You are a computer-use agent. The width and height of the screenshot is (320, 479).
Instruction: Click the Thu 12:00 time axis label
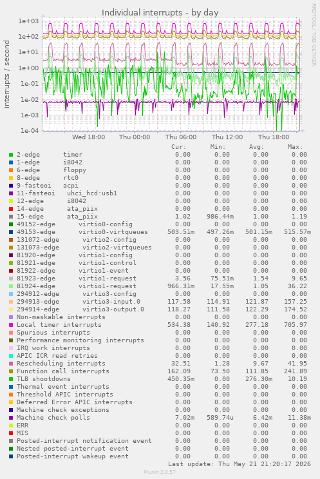coord(227,137)
